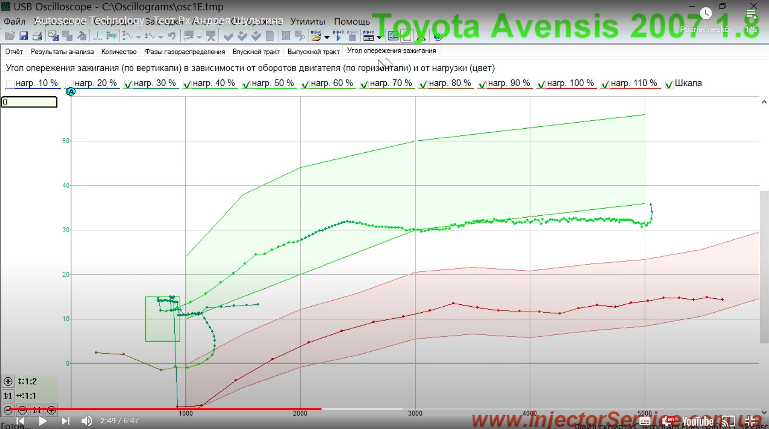
Task: Click the single checkmark toolbar icon
Action: click(228, 36)
